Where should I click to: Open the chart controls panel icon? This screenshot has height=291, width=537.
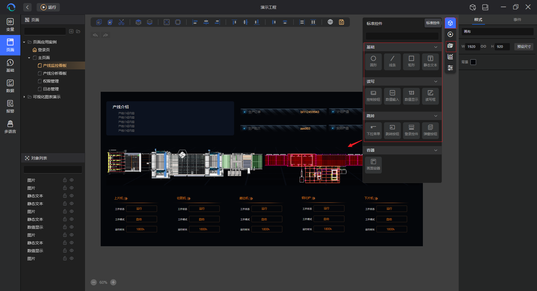(x=450, y=57)
